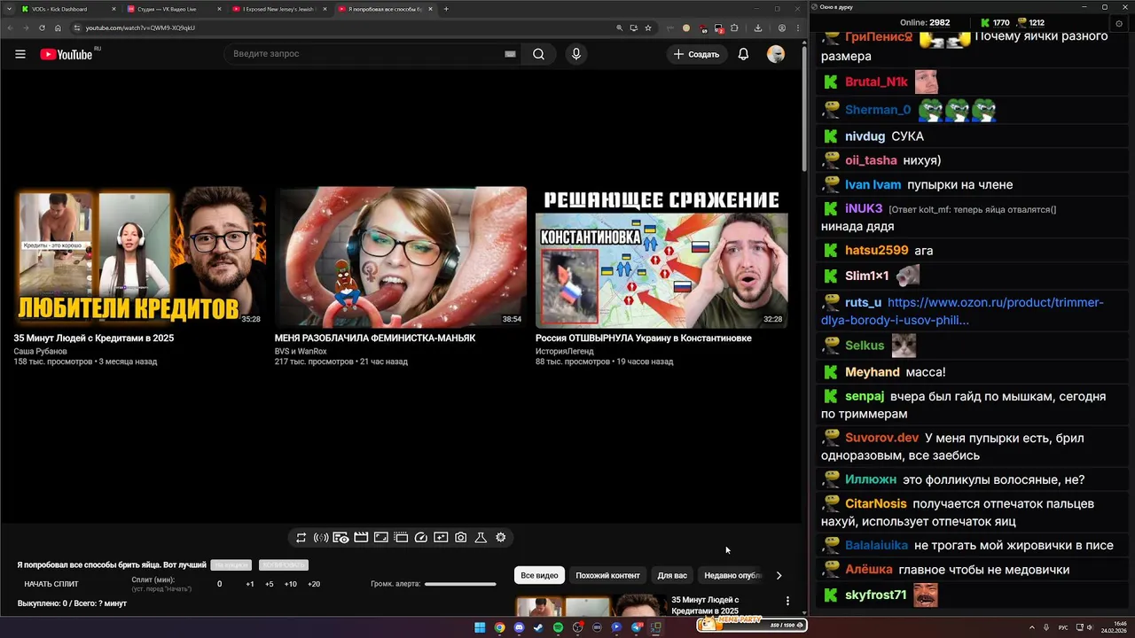Open the gear settings icon in player toolbar
The height and width of the screenshot is (638, 1135).
501,538
